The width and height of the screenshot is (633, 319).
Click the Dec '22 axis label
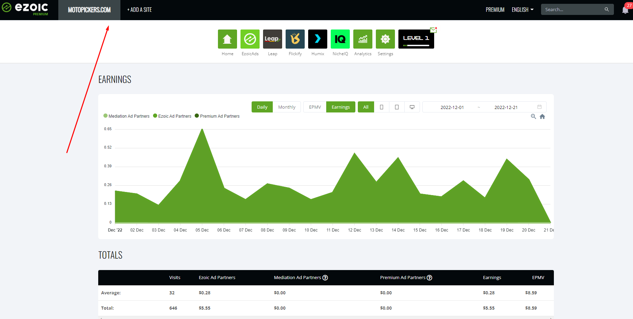pos(115,230)
